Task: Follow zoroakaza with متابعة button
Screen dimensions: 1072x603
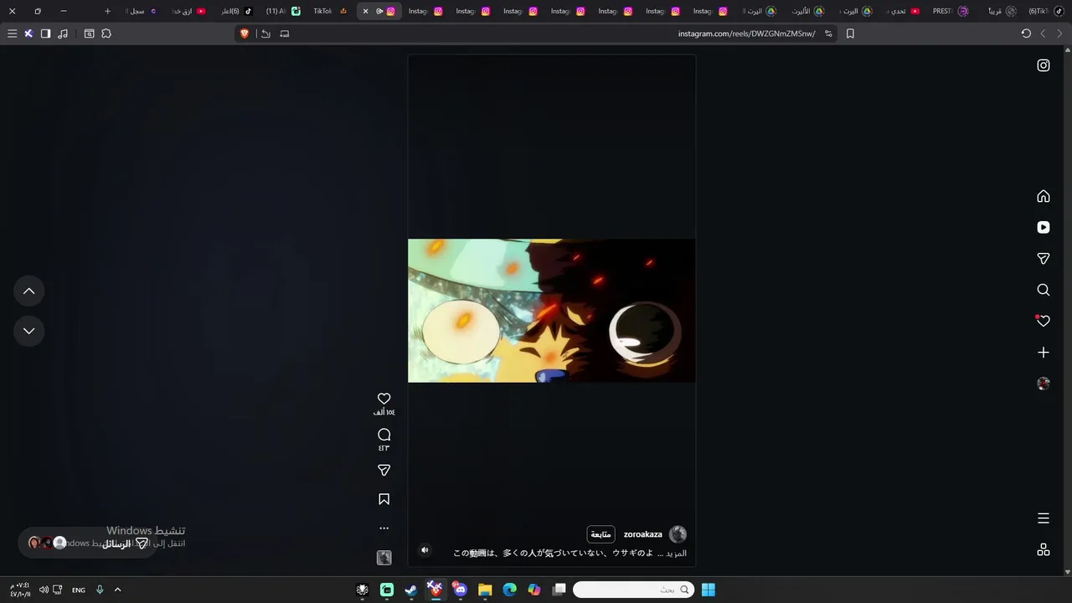Action: click(600, 534)
